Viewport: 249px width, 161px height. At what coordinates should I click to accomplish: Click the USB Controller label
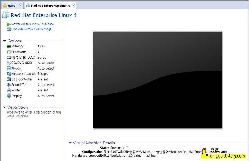coord(22,79)
